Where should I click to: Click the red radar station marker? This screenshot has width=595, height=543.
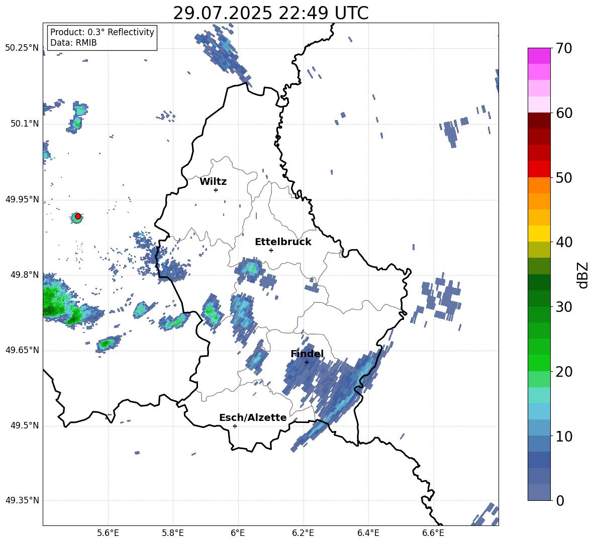point(78,216)
